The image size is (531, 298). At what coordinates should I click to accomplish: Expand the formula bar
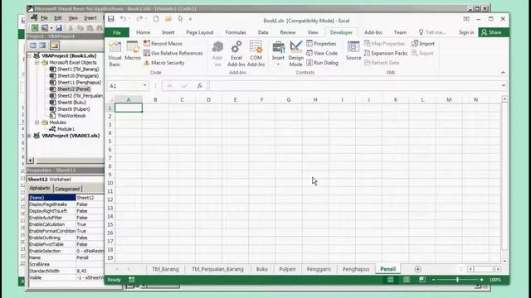click(504, 86)
